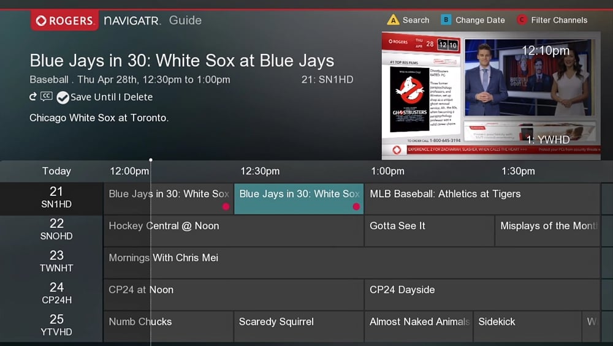Click the 1:00pm time header
Image resolution: width=613 pixels, height=346 pixels.
[387, 171]
